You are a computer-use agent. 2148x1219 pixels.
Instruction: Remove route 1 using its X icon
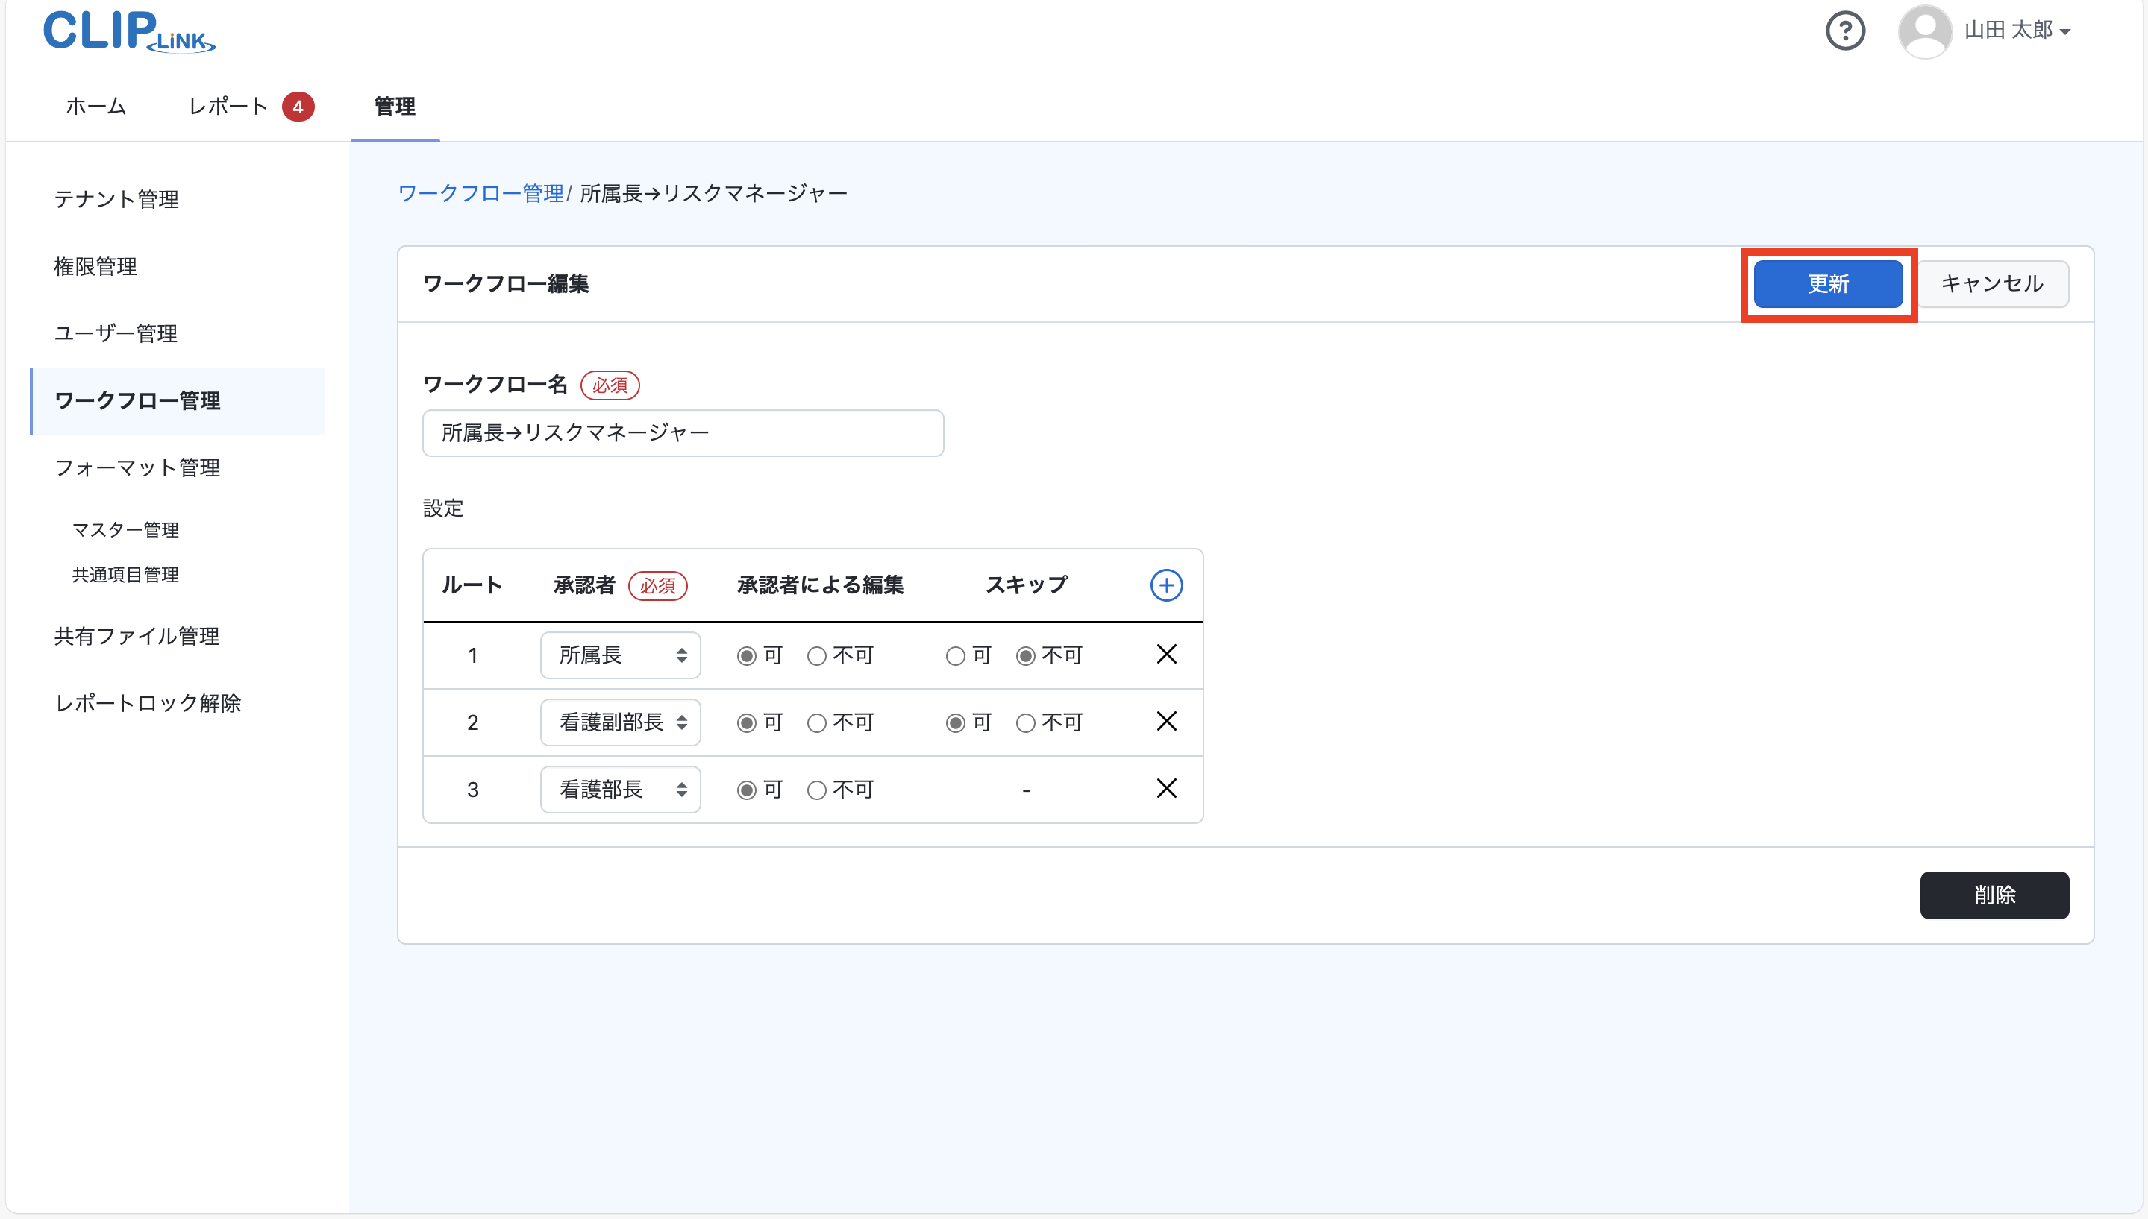[1166, 654]
